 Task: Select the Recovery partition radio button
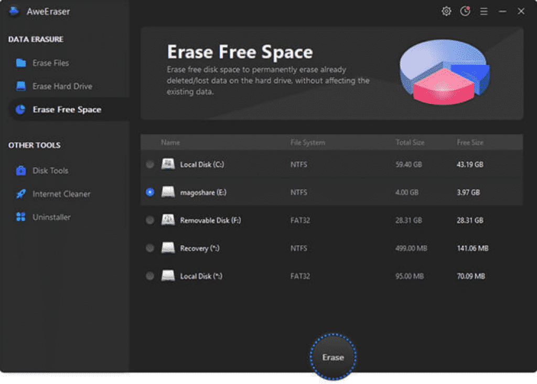[x=150, y=248]
